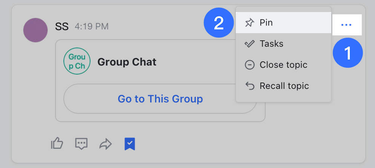The image size is (375, 168).
Task: Select Pin from the context menu
Action: (x=283, y=23)
